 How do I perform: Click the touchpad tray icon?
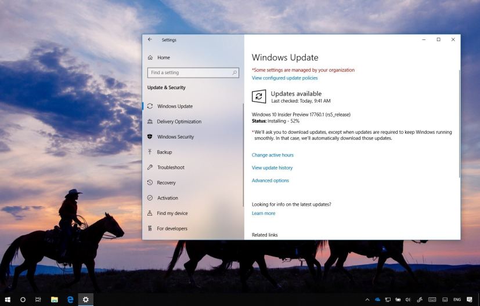point(445,300)
